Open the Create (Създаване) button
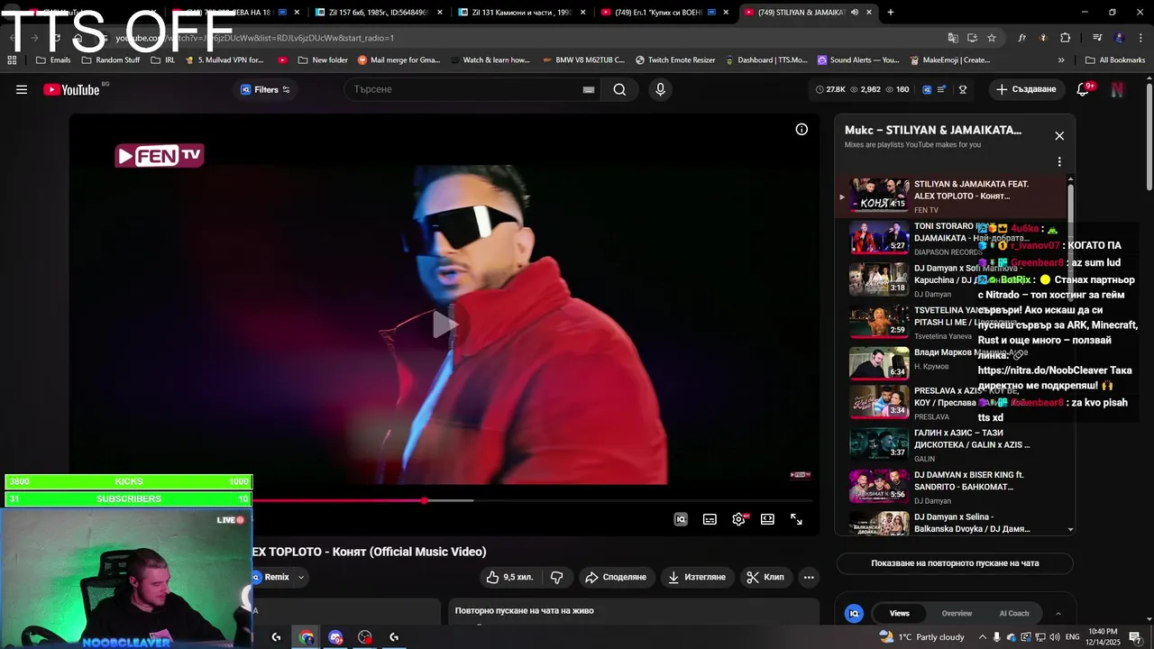 [1026, 89]
